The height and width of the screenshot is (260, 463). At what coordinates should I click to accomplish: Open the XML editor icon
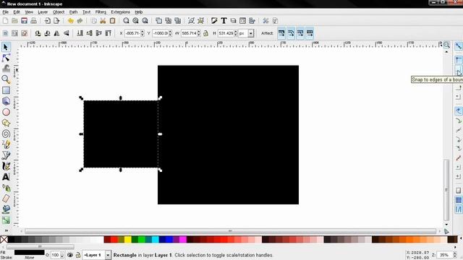pos(242,21)
